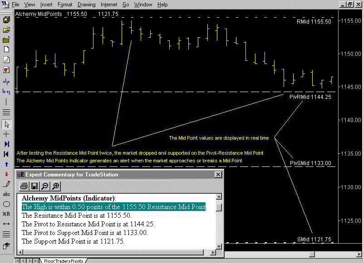Go to last workspace tab arrow
Image resolution: width=363 pixels, height=264 pixels.
36,261
